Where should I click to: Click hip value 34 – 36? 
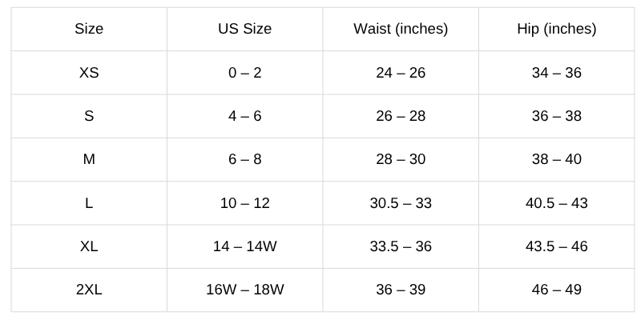click(556, 73)
